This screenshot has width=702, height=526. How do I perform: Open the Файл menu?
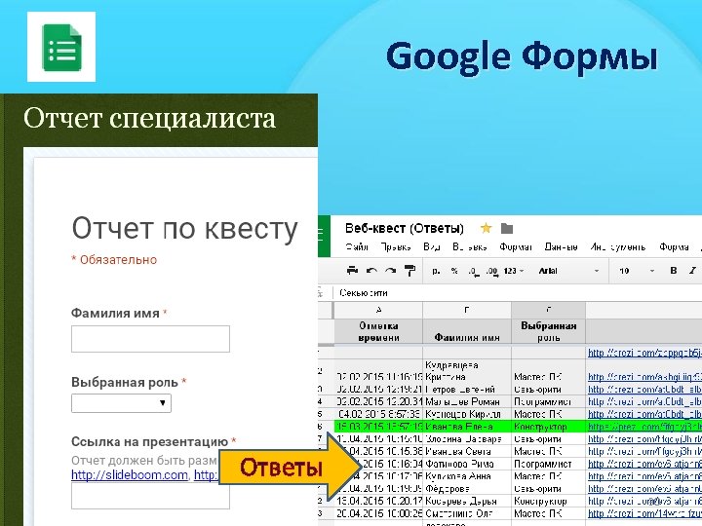click(357, 246)
